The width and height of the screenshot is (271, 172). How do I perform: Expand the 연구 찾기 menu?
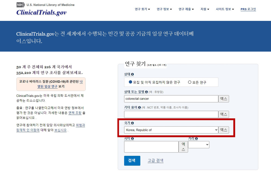coord(142,9)
